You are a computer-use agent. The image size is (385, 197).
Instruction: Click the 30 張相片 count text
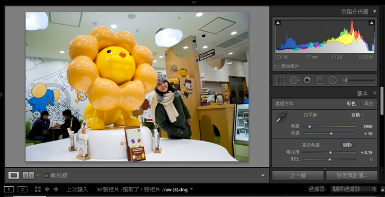click(x=108, y=189)
